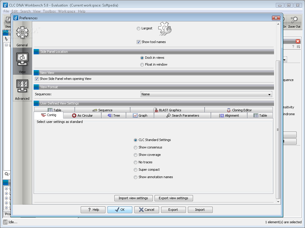The height and width of the screenshot is (228, 305).
Task: Click the bottom Import button
Action: 200,210
